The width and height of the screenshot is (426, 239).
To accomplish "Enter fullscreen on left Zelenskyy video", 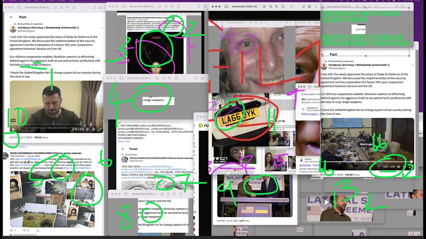I will [99, 129].
